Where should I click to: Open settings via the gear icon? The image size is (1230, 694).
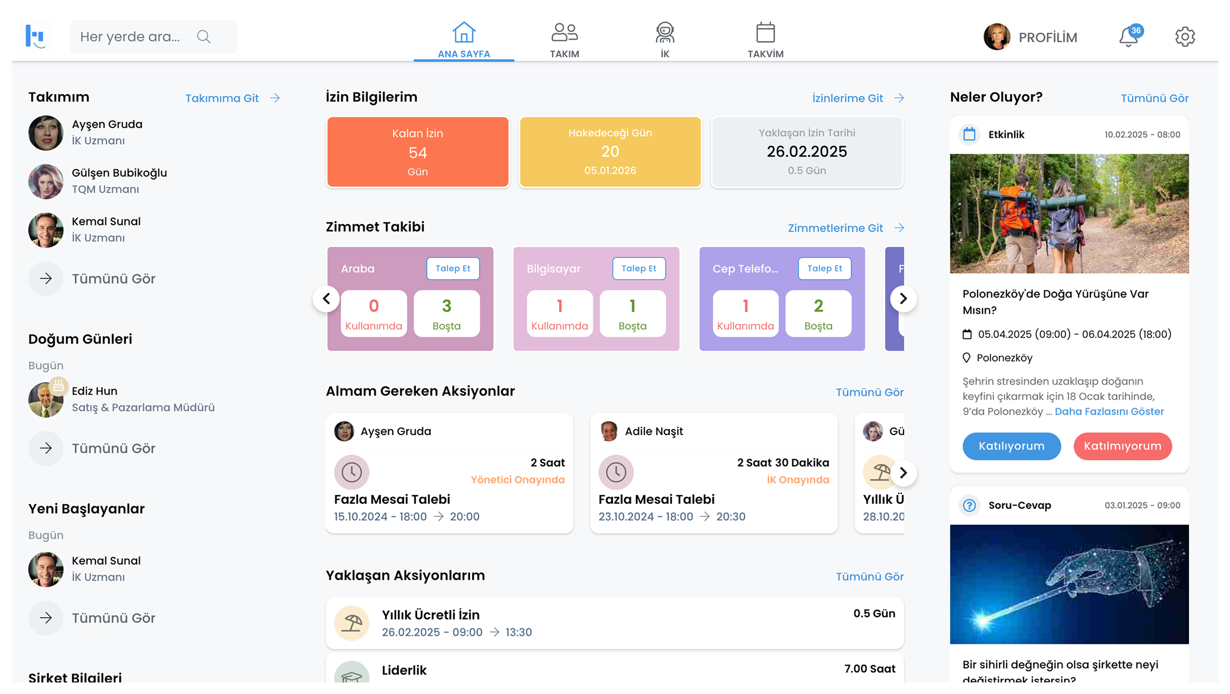1185,37
